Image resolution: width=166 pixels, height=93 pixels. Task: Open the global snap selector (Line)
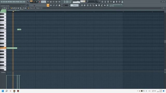tap(65, 5)
